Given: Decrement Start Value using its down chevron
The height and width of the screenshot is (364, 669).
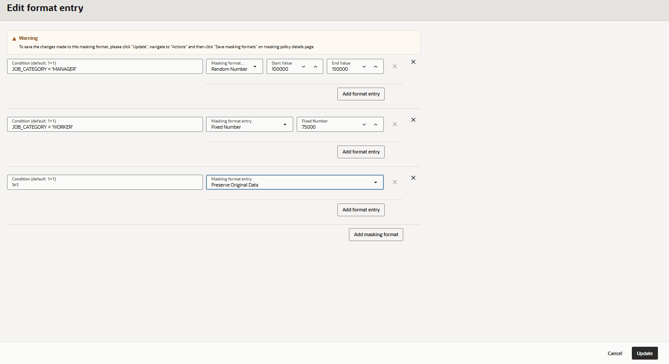Looking at the screenshot, I should [x=303, y=66].
